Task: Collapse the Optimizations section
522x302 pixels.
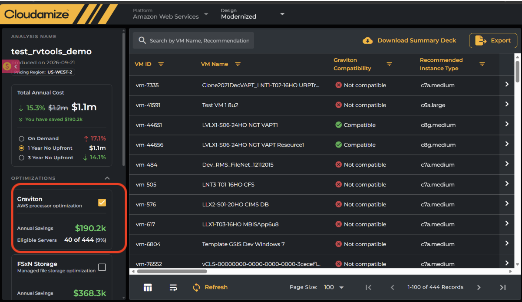Action: click(x=107, y=178)
